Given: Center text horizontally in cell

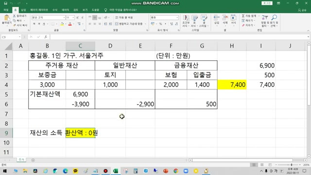Looking at the screenshot, I should click(95, 24).
